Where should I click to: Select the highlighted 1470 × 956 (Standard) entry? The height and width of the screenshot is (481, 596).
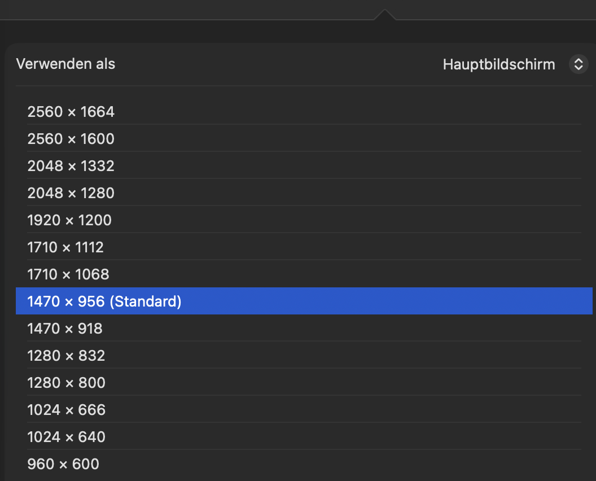[104, 301]
